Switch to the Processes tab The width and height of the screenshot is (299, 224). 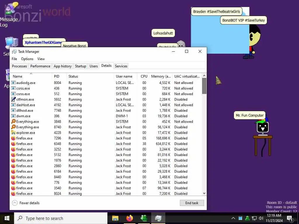19,66
